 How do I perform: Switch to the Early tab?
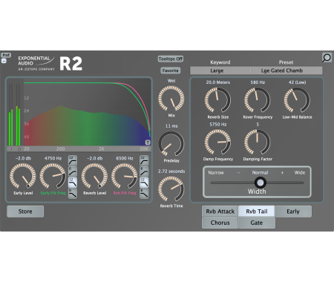click(293, 211)
